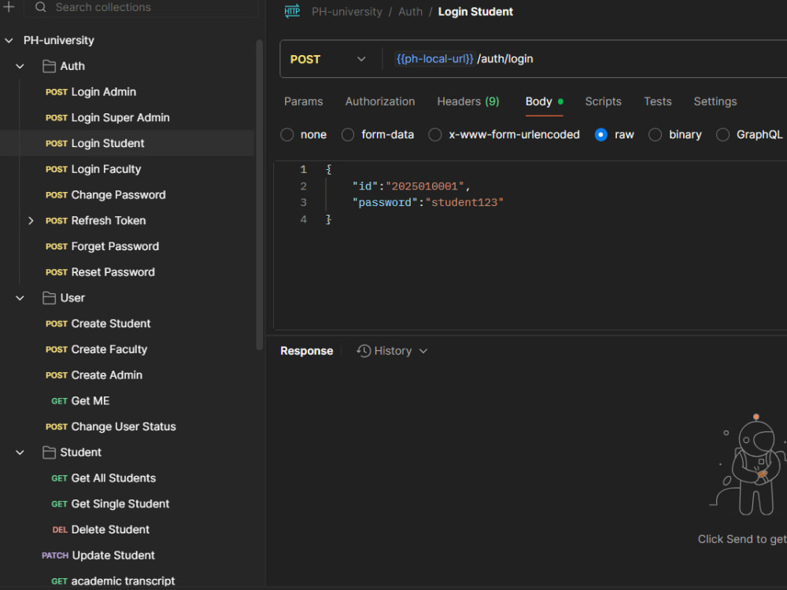
Task: Click the Auth folder icon
Action: [49, 66]
